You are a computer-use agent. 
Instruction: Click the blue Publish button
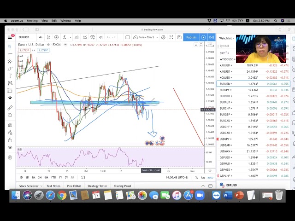(191, 37)
